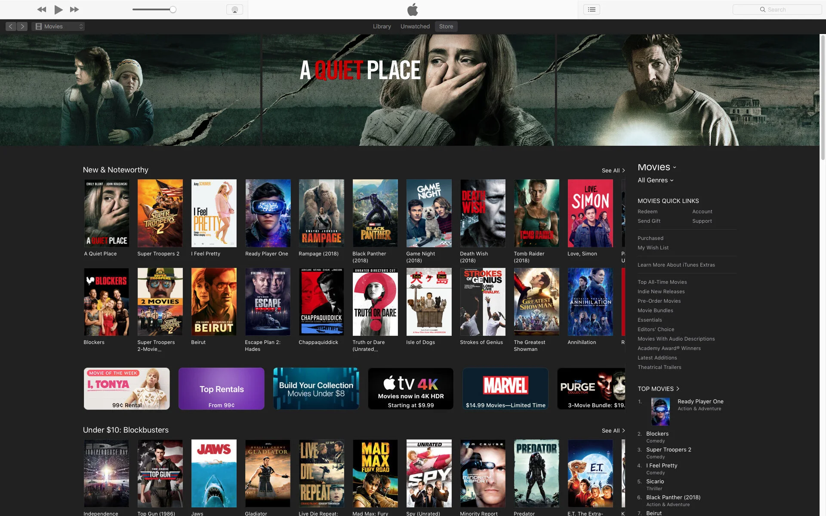Open the Predator poster
The image size is (826, 516).
coord(536,473)
